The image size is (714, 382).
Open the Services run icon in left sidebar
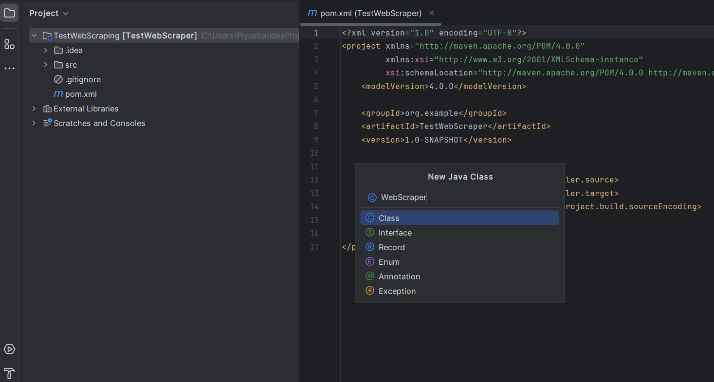point(9,349)
